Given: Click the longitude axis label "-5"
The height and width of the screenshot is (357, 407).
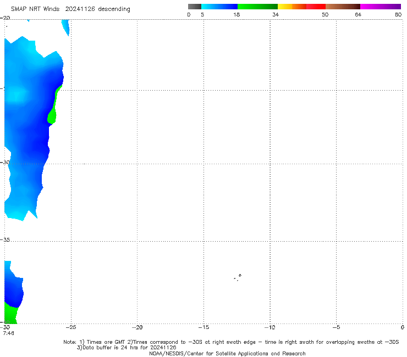Looking at the screenshot, I should [x=336, y=327].
